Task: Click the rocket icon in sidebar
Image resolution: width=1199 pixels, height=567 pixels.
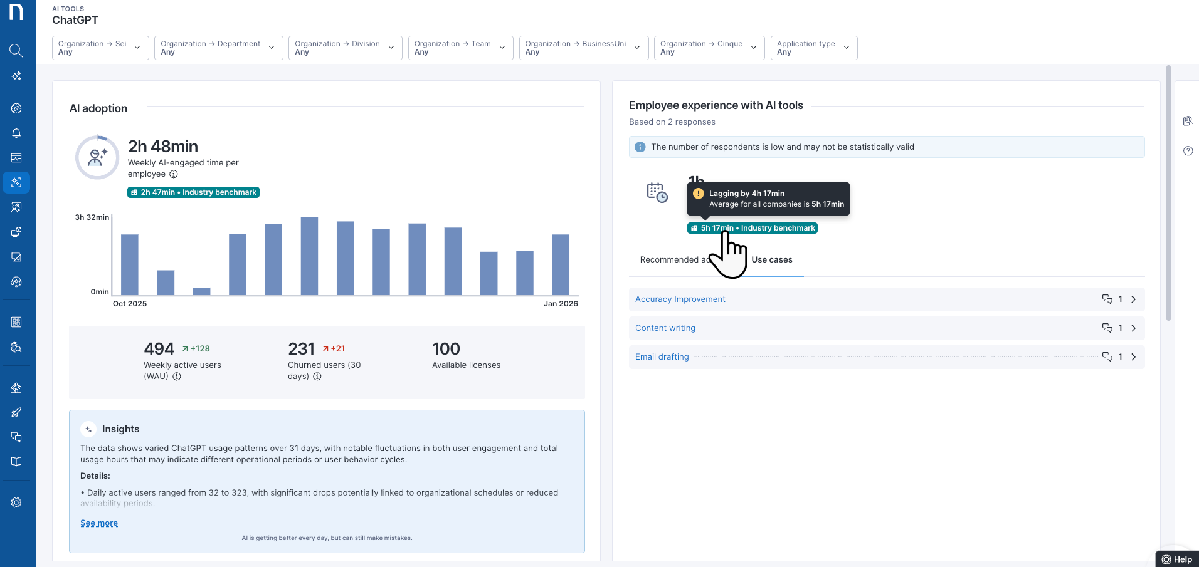Action: (x=16, y=412)
